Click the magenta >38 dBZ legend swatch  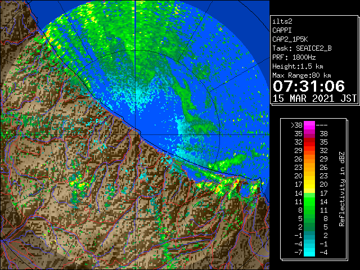[x=309, y=125]
